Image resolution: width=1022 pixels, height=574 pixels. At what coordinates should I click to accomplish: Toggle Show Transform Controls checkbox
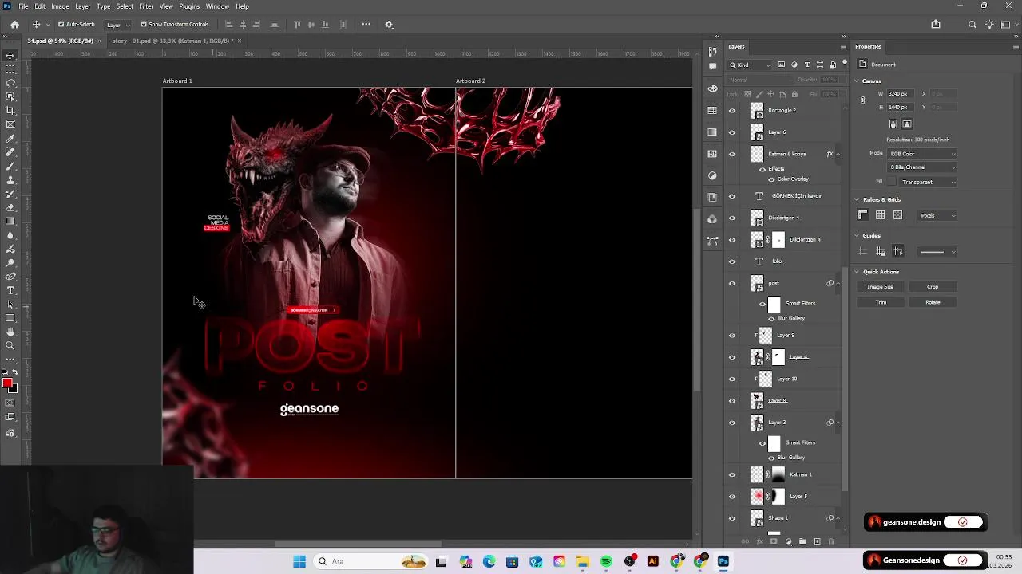[x=144, y=25]
